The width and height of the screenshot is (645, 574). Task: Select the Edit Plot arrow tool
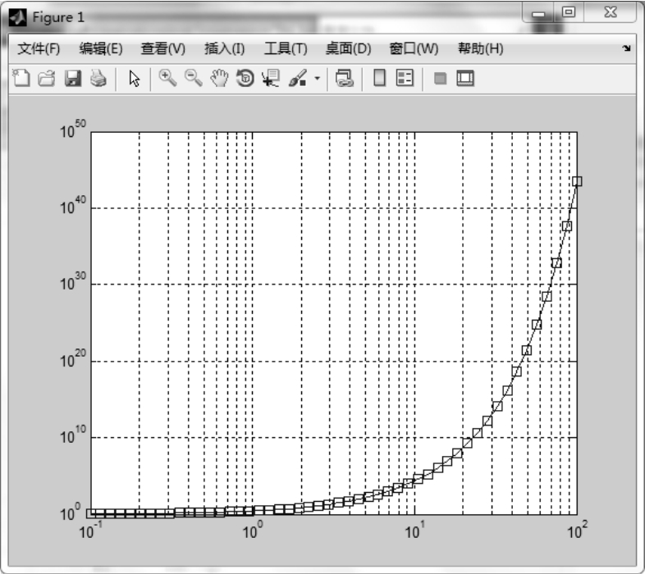(134, 78)
